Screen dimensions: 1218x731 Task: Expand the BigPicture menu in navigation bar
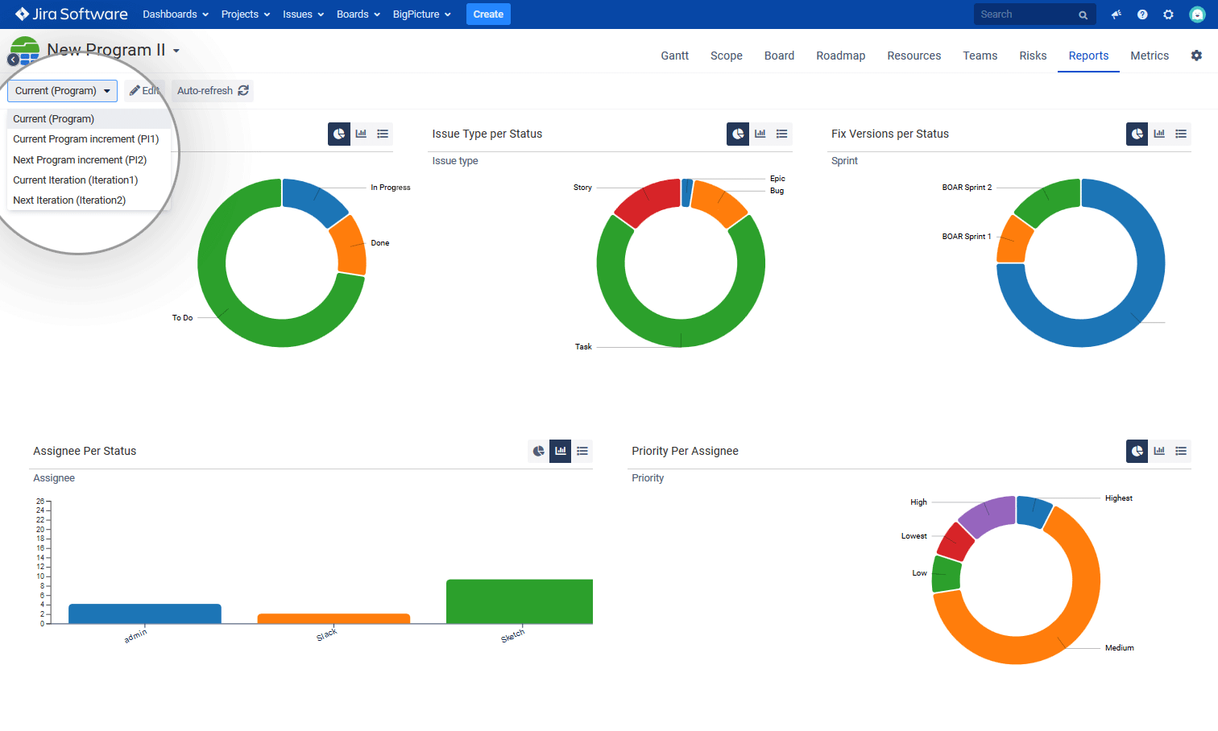pyautogui.click(x=421, y=14)
